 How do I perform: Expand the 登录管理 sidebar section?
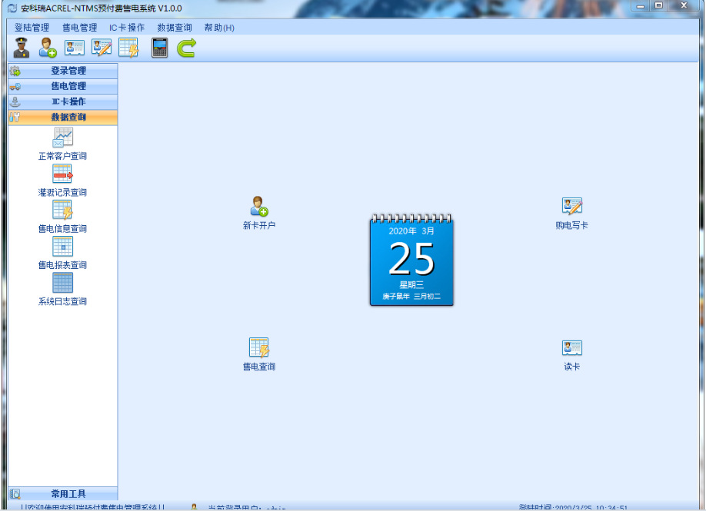[x=63, y=71]
